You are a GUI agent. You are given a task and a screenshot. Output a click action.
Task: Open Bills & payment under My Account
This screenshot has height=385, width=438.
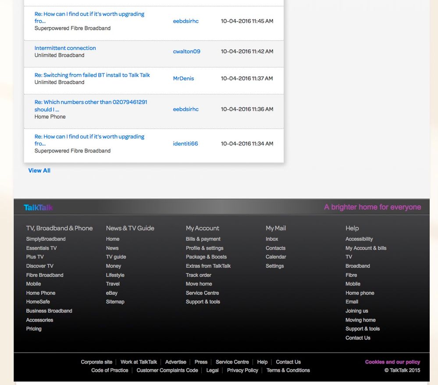(x=203, y=239)
